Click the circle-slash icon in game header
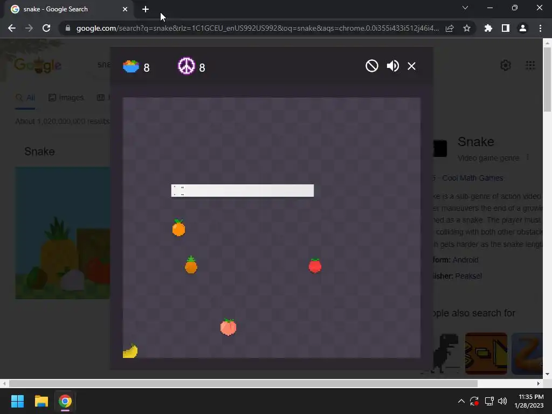Viewport: 552px width, 414px height. tap(372, 66)
